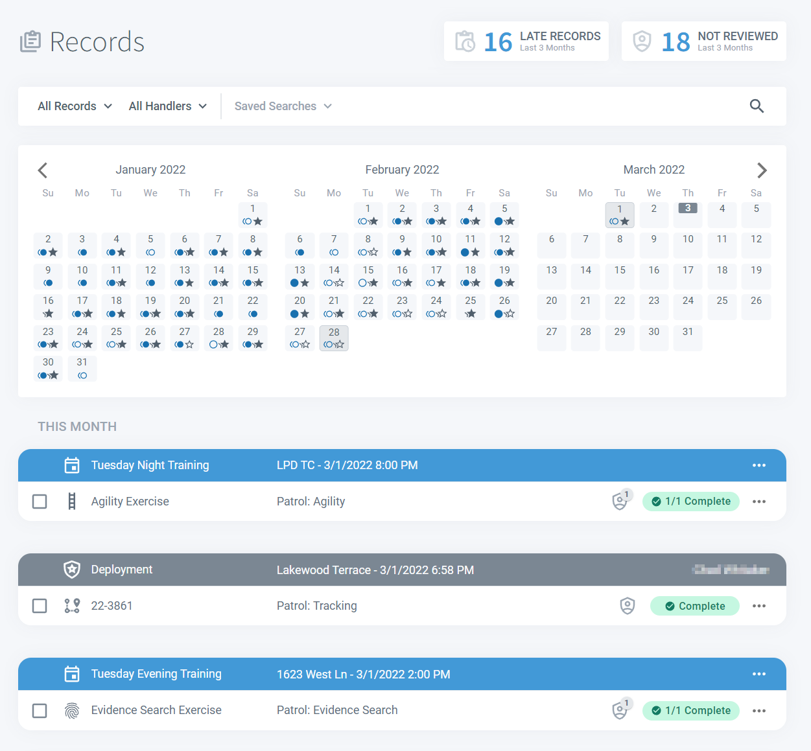The height and width of the screenshot is (751, 811).
Task: Select January 16 in the calendar
Action: point(48,307)
